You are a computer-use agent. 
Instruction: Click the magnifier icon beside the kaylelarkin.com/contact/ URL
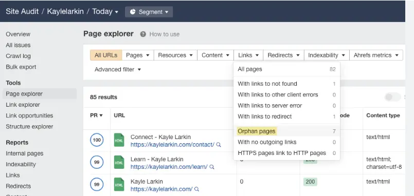tap(219, 145)
